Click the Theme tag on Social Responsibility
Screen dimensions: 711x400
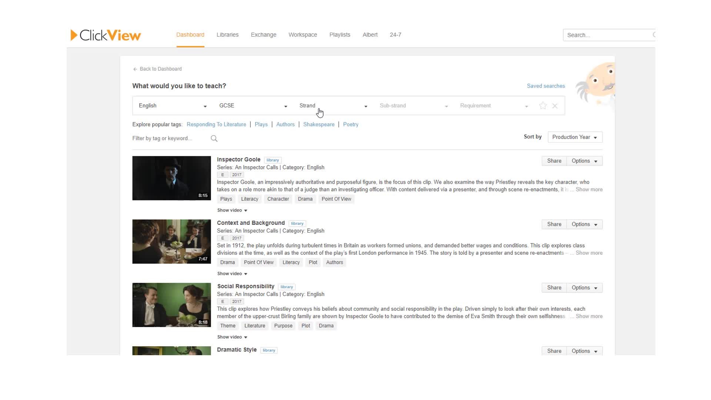pyautogui.click(x=228, y=326)
